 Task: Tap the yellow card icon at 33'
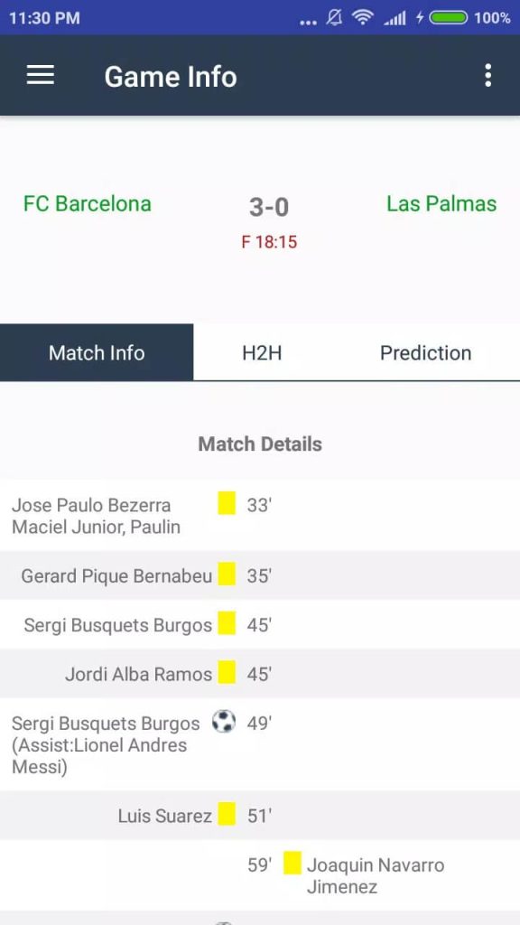click(227, 503)
